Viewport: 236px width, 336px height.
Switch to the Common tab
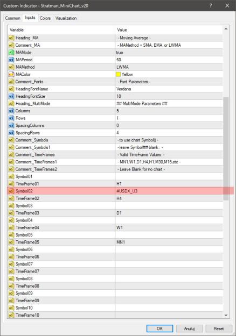coord(13,18)
